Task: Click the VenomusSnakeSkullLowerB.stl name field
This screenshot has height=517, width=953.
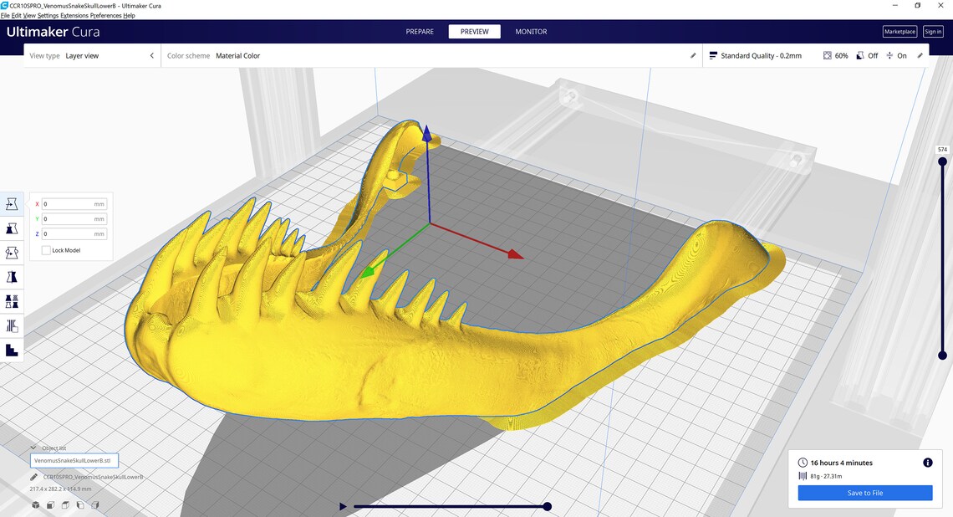Action: pyautogui.click(x=74, y=460)
